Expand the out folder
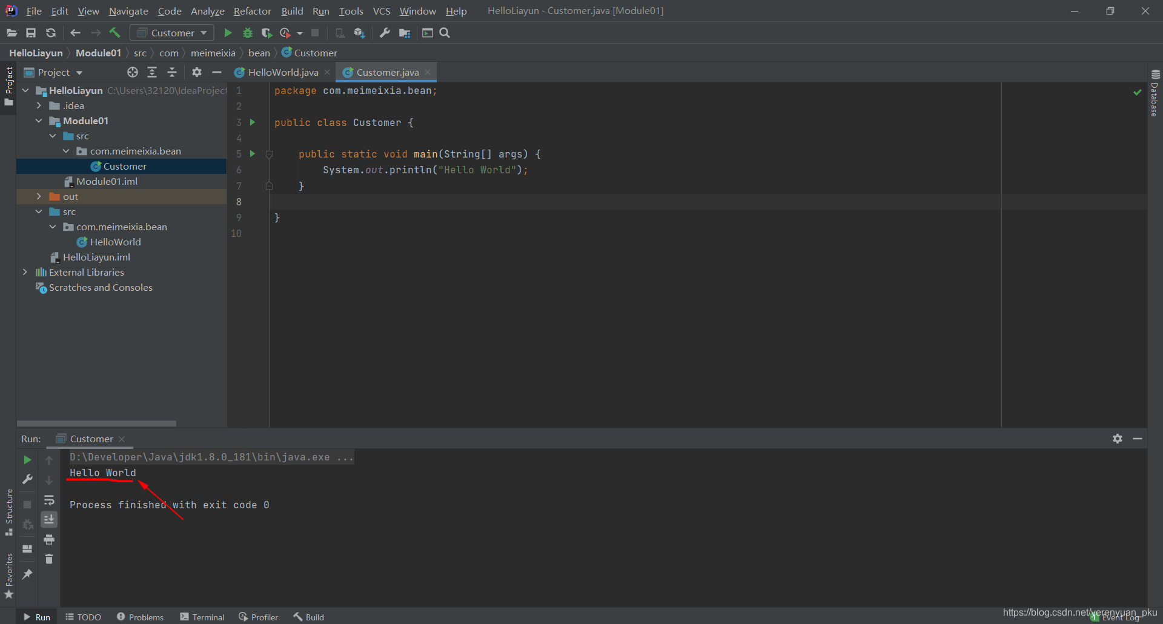 click(x=39, y=196)
